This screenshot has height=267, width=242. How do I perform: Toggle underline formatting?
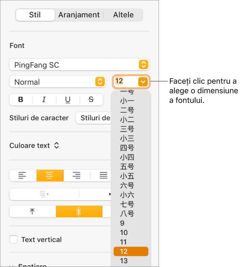point(68,99)
